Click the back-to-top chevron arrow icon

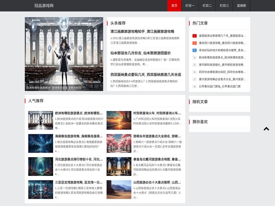click(266, 129)
